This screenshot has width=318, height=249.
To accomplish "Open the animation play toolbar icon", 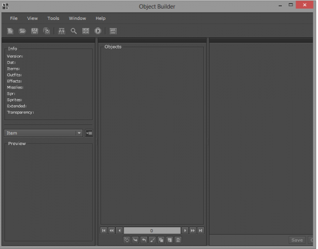I will pyautogui.click(x=98, y=31).
